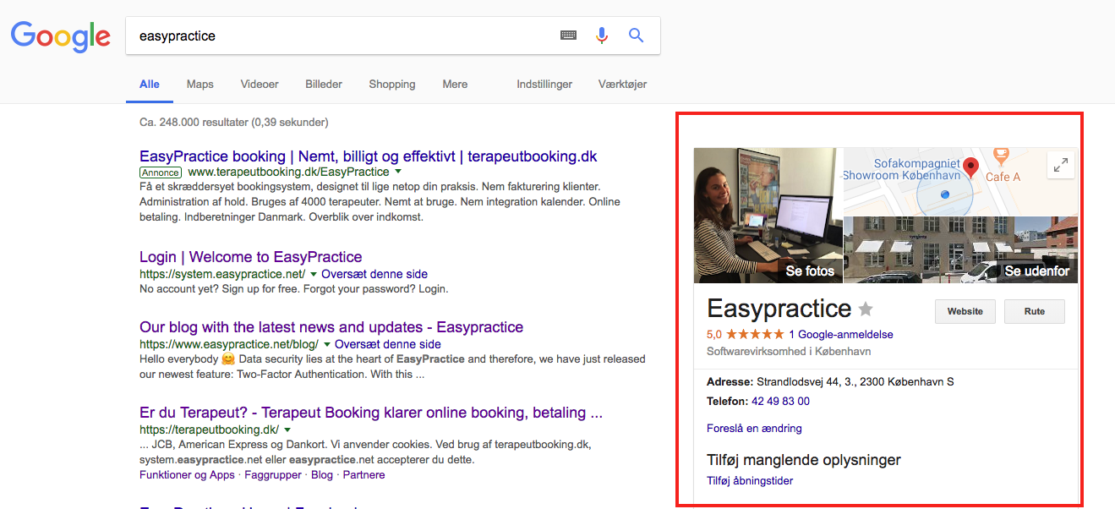Open the Mere menu
The height and width of the screenshot is (509, 1115).
click(455, 84)
